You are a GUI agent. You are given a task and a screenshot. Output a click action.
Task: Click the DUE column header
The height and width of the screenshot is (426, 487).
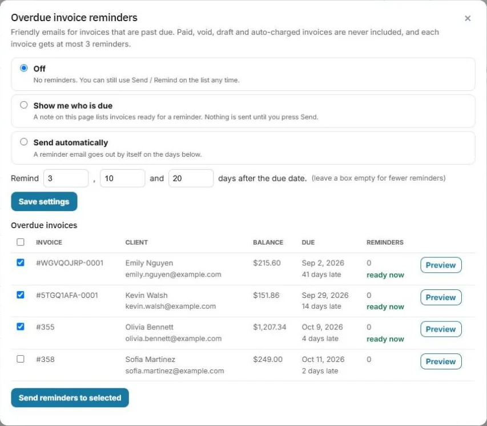(x=308, y=242)
